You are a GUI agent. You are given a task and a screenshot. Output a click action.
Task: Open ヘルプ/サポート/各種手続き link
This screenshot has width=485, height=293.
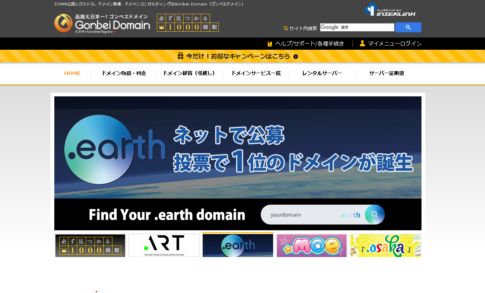coord(309,44)
